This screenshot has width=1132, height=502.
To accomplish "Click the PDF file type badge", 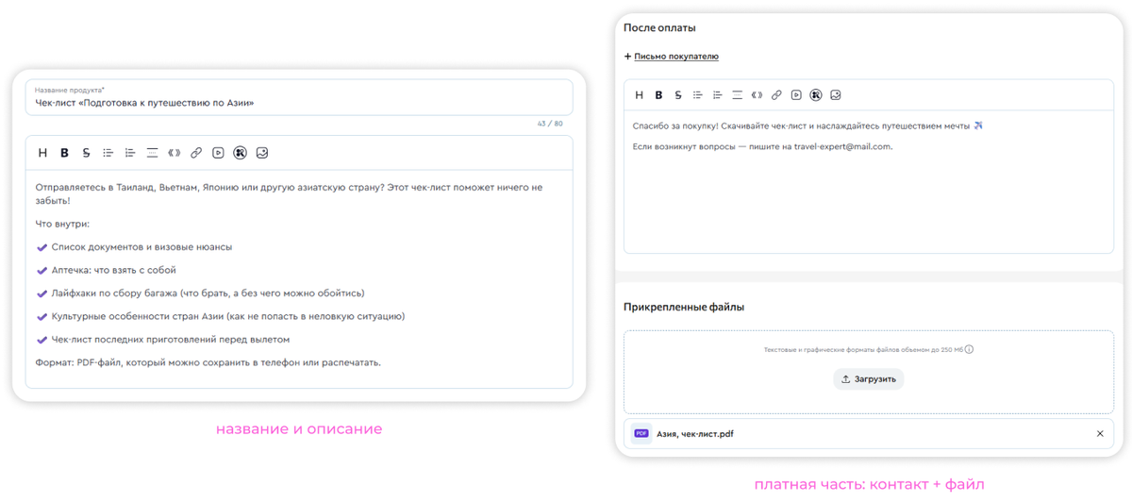I will coord(641,434).
